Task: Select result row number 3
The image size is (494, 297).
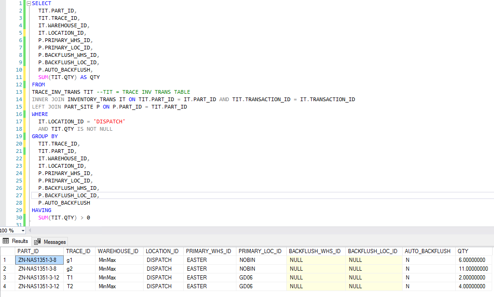Action: pos(7,278)
